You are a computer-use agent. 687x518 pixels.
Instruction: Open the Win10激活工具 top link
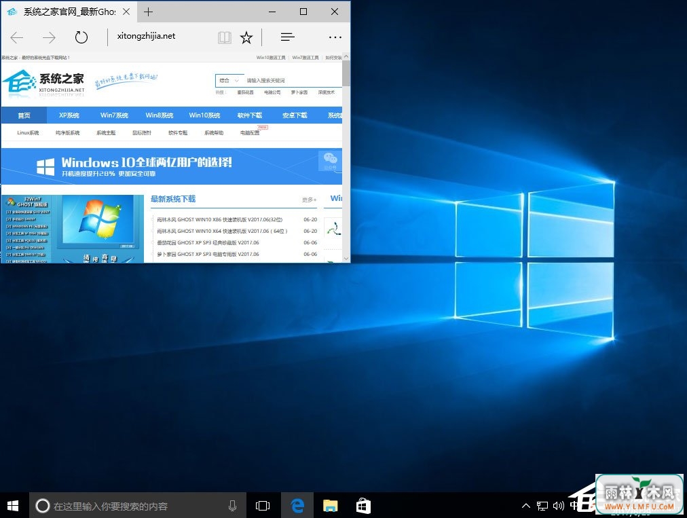tap(271, 58)
